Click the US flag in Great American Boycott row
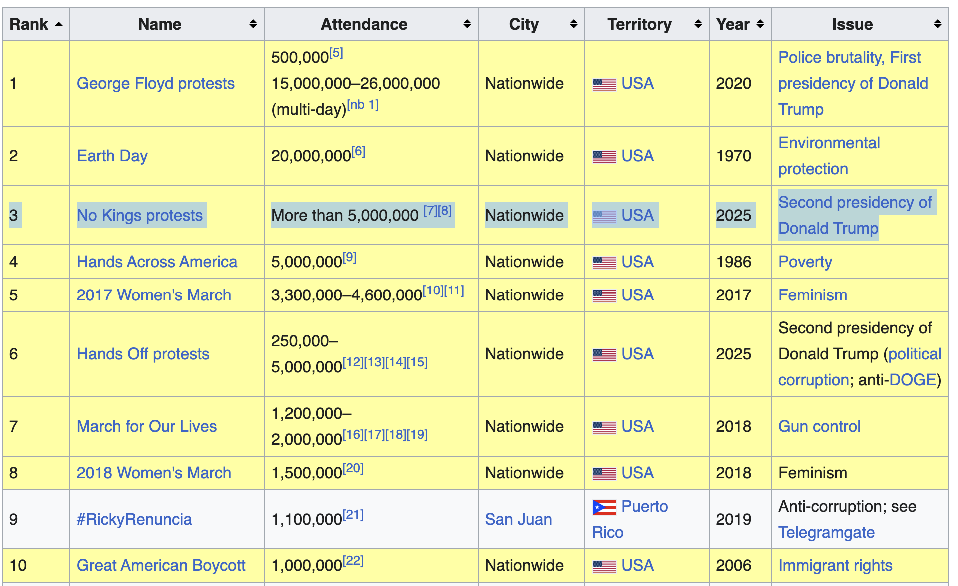 [x=604, y=566]
